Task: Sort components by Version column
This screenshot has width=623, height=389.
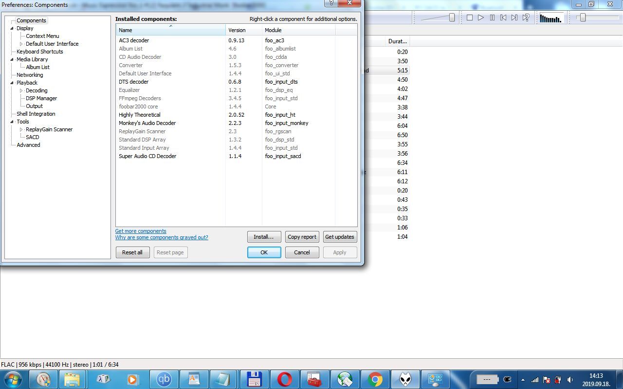Action: (244, 30)
